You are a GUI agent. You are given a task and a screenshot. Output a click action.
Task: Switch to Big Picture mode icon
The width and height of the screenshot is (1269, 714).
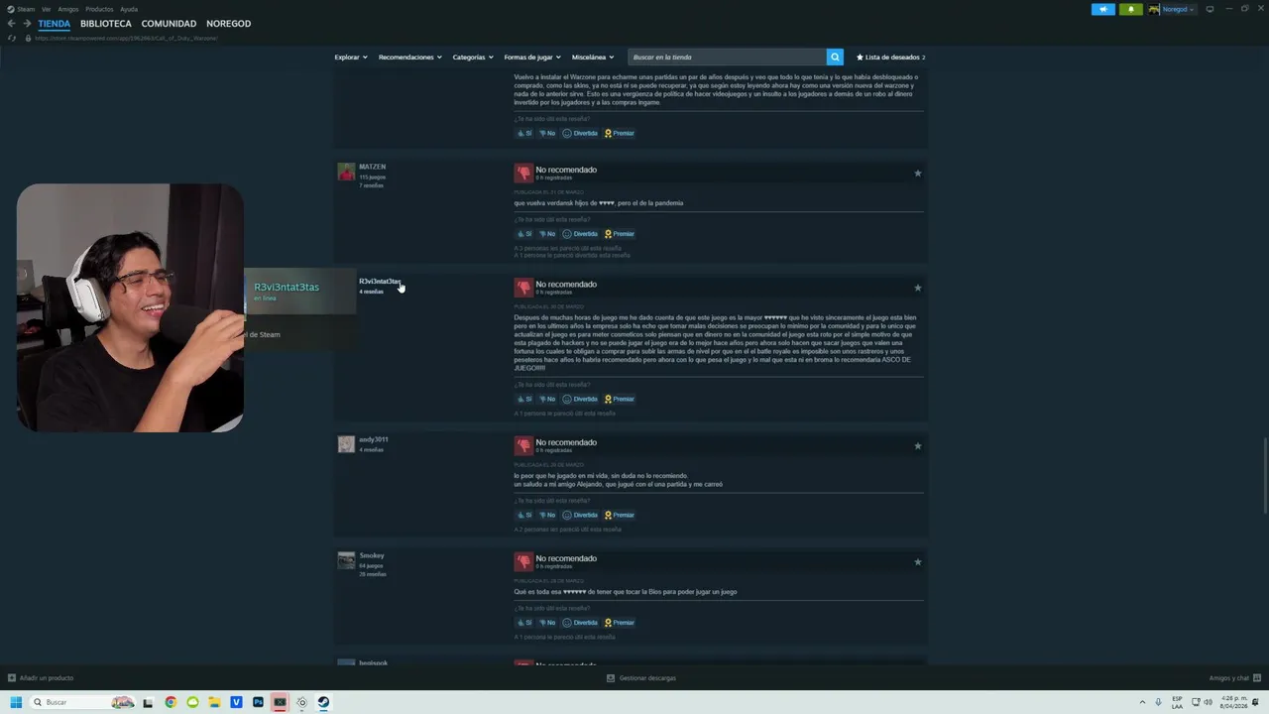(1210, 9)
